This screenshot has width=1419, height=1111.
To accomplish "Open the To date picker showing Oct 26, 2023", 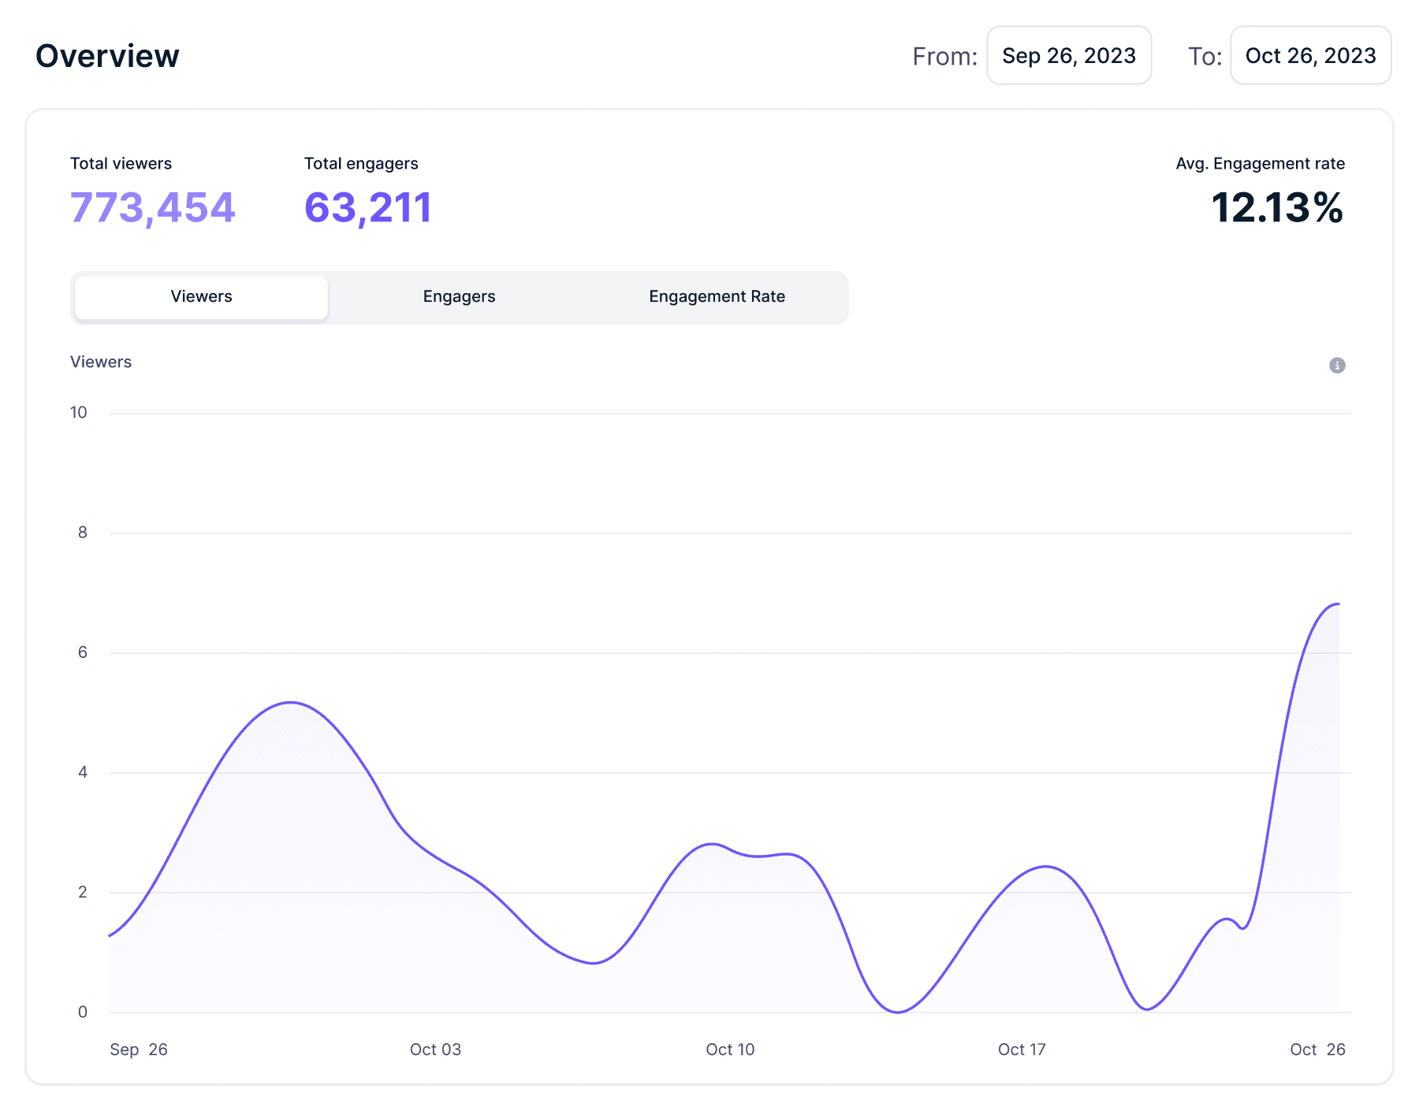I will click(x=1310, y=55).
